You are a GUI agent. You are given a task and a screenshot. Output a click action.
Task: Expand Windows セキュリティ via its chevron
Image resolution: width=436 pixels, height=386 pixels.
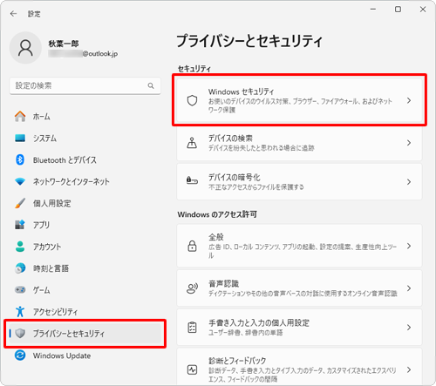tap(409, 100)
